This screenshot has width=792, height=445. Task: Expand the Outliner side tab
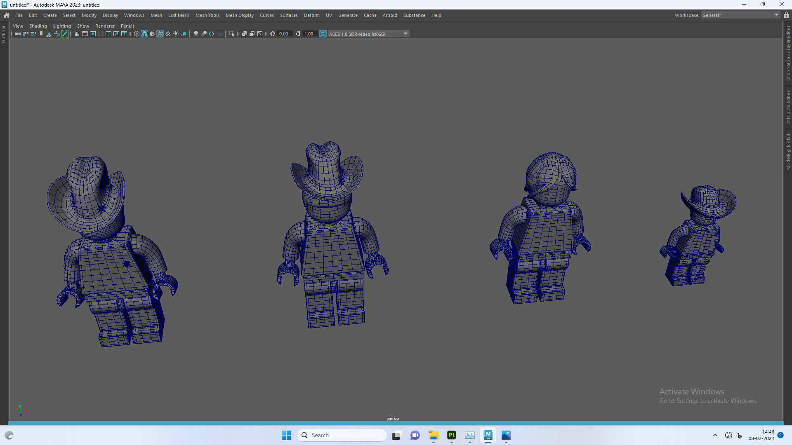point(3,35)
